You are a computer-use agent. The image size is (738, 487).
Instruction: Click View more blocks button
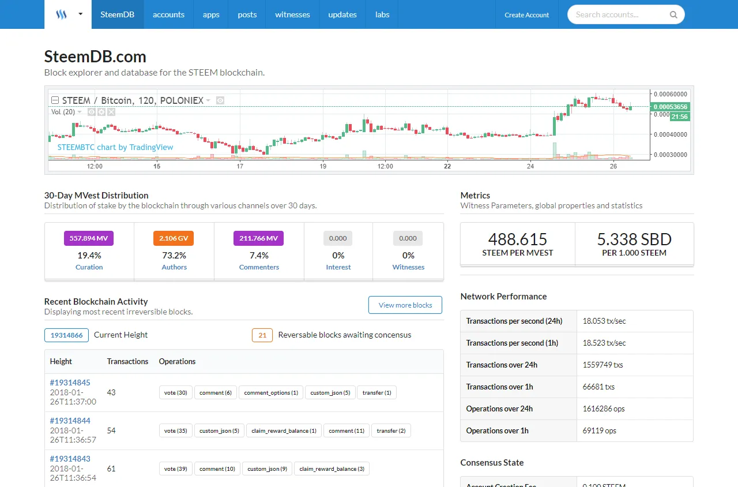point(405,305)
